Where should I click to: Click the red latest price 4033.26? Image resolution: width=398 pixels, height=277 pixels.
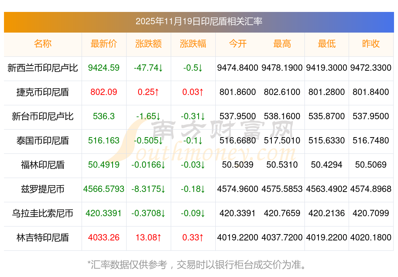[x=104, y=238]
